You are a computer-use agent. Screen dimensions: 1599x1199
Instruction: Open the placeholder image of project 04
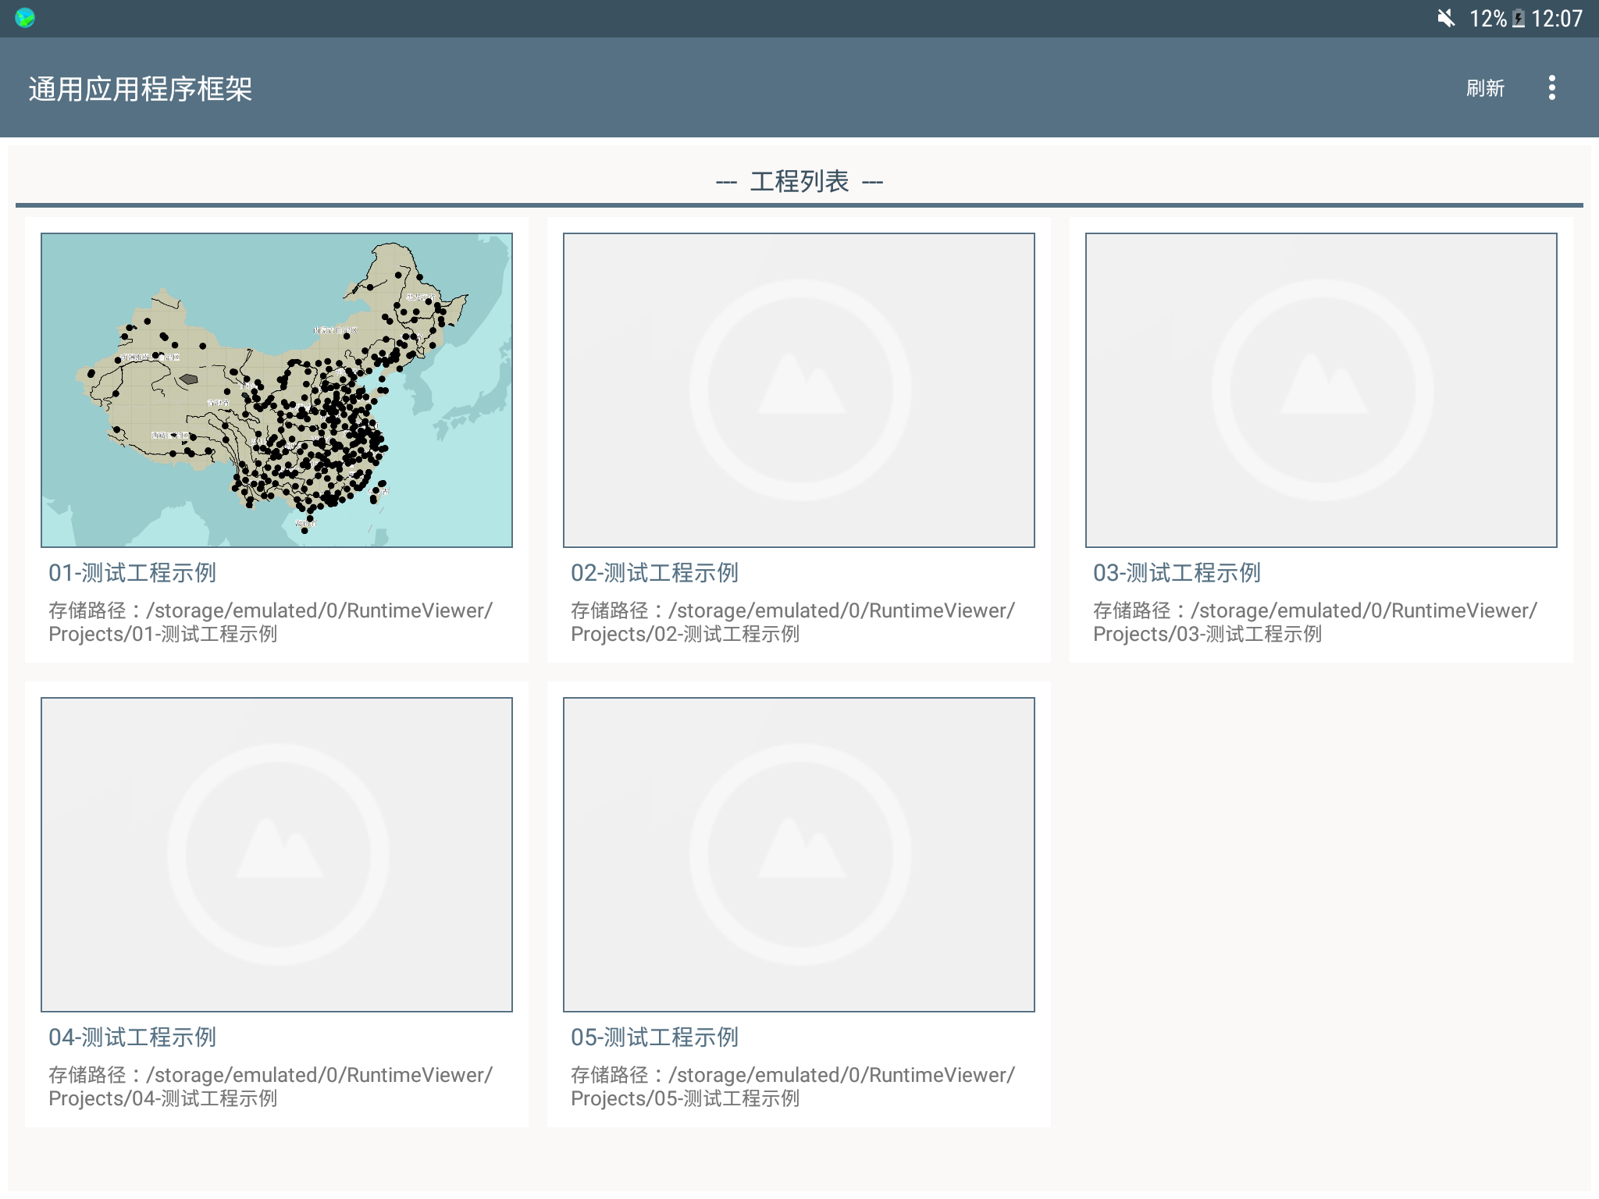point(276,854)
